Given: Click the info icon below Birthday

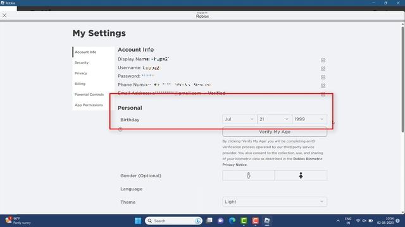Looking at the screenshot, I should 120,129.
